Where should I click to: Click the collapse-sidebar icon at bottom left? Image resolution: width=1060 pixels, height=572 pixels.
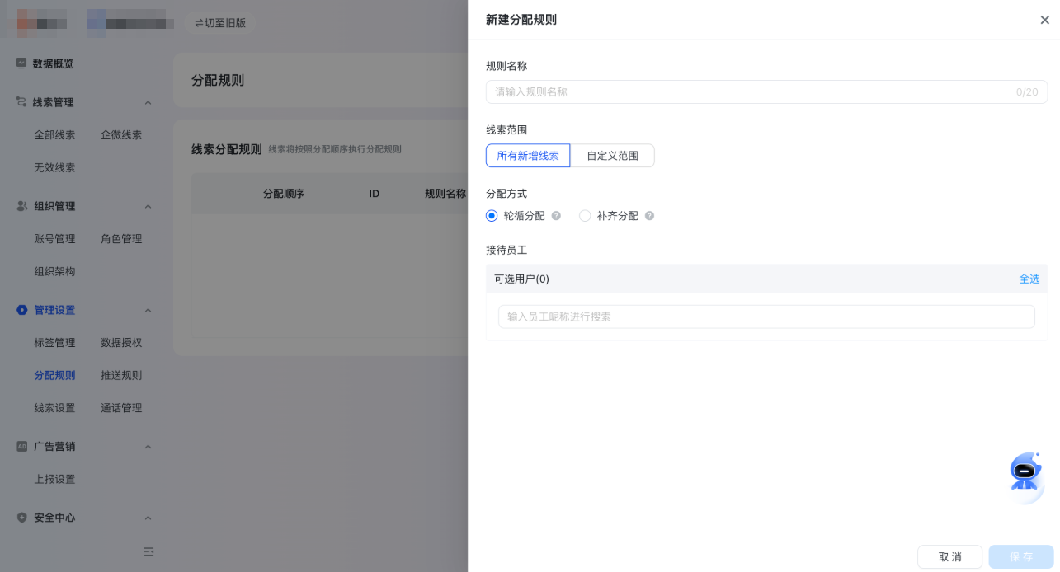click(x=148, y=551)
